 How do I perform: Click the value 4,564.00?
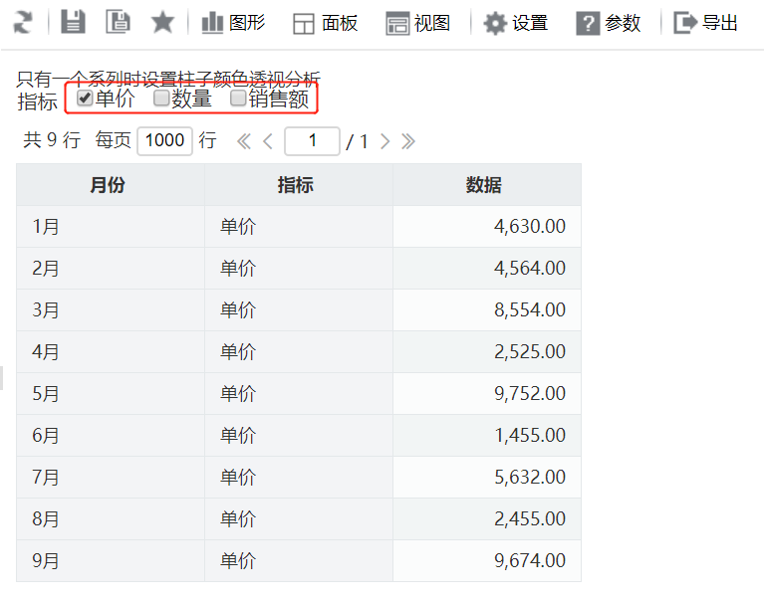coord(530,268)
